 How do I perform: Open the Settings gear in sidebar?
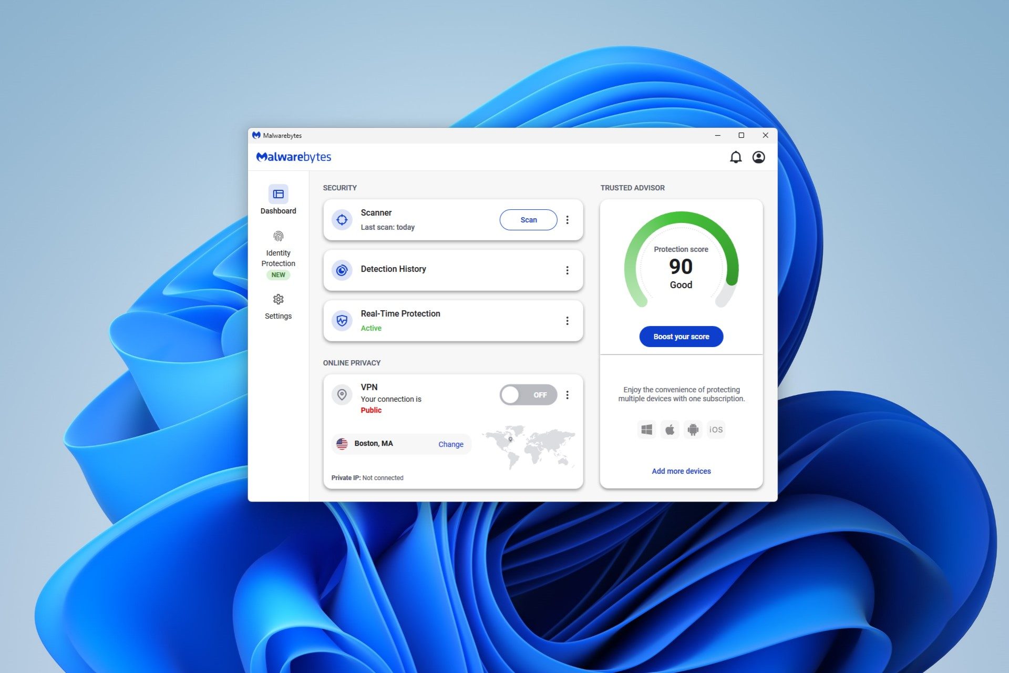point(278,299)
